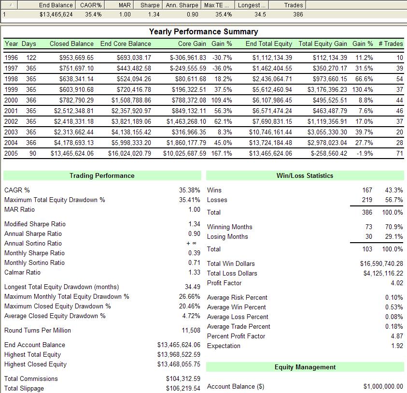The image size is (407, 393).
Task: Select test result row 1
Action: [145, 15]
